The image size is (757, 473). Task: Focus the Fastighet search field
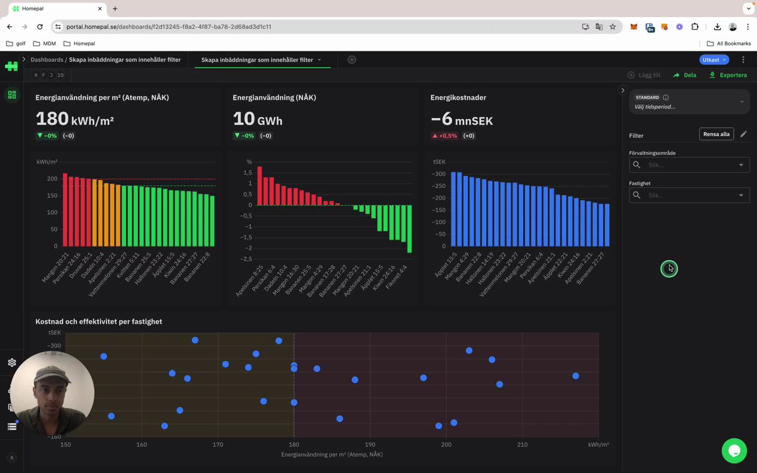point(689,196)
